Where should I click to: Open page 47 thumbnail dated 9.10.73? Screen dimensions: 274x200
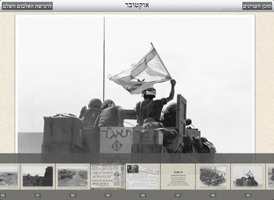[178, 176]
